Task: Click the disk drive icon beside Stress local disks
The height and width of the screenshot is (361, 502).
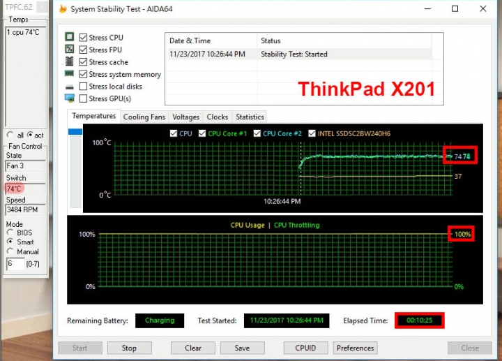Action: (70, 87)
